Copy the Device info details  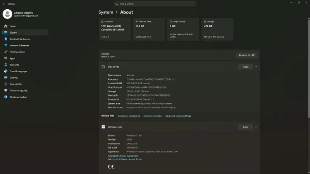246,67
